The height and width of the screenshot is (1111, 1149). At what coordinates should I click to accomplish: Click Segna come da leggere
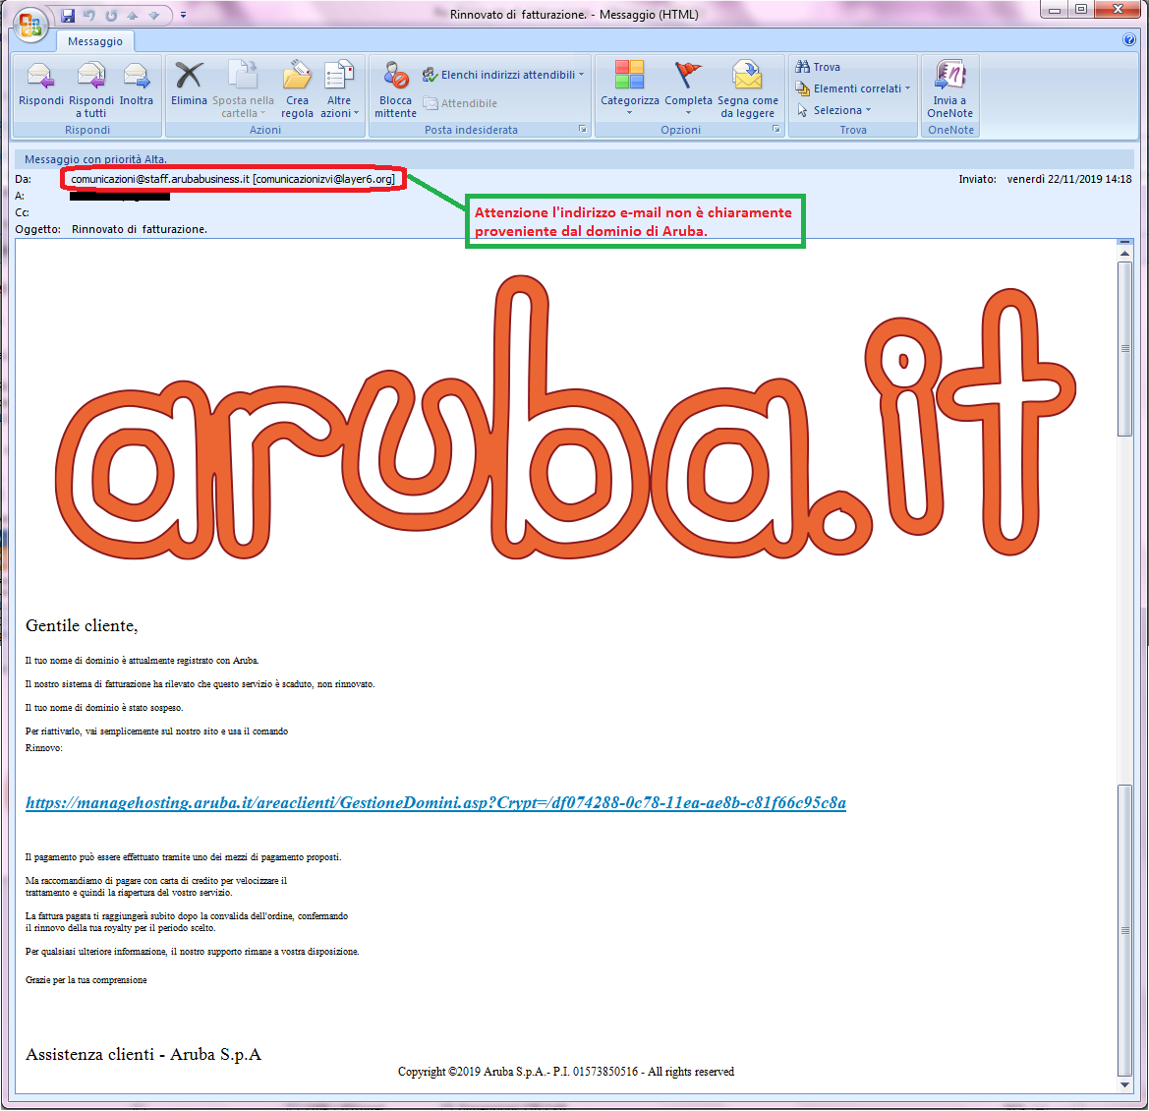pos(747,89)
